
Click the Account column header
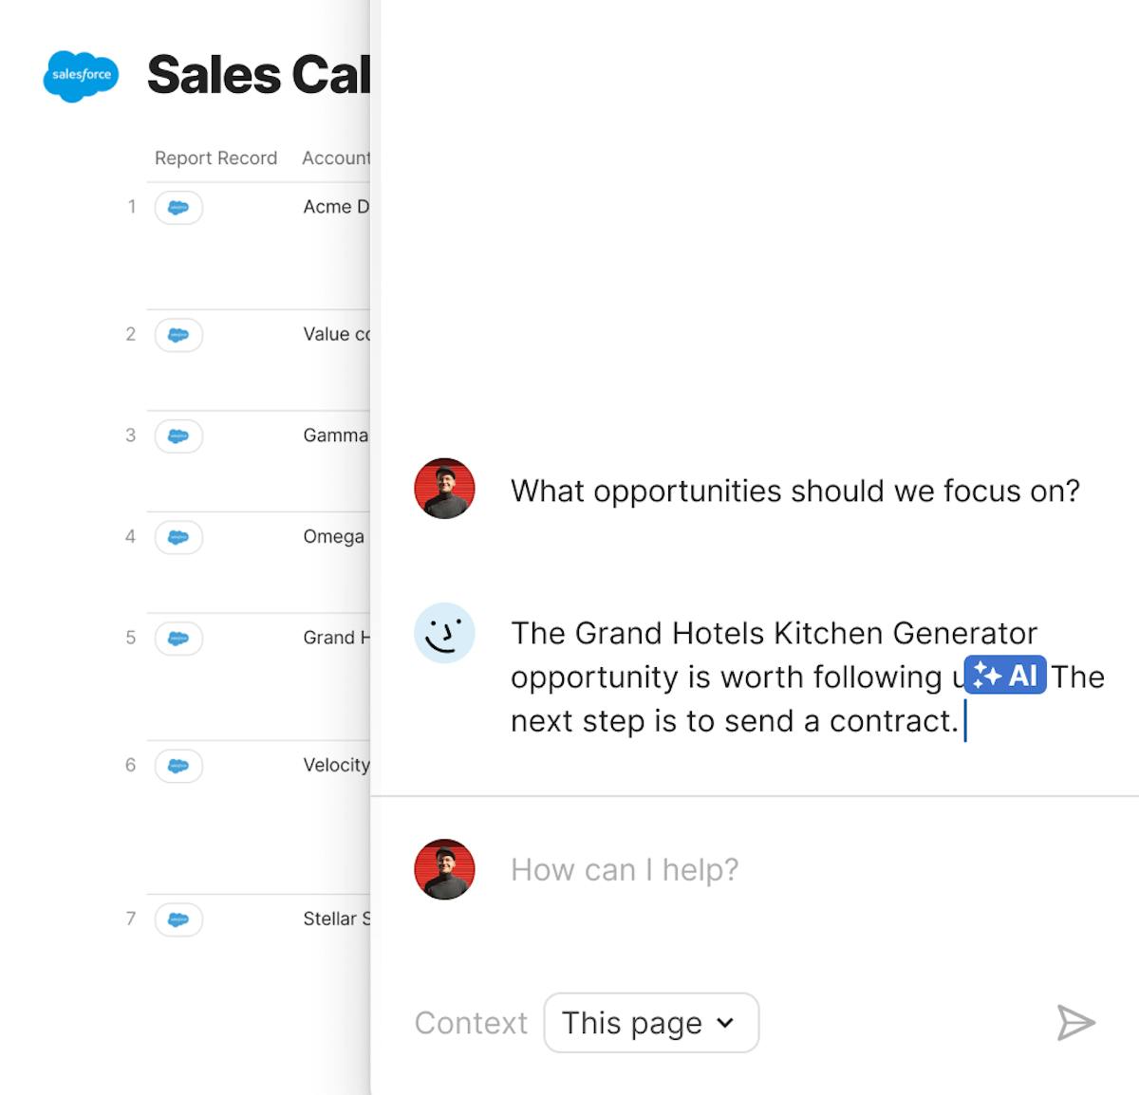click(x=336, y=158)
